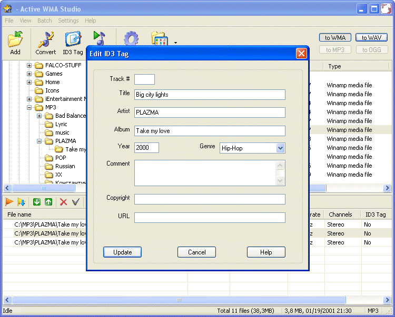Open the Batch menu

[x=45, y=21]
